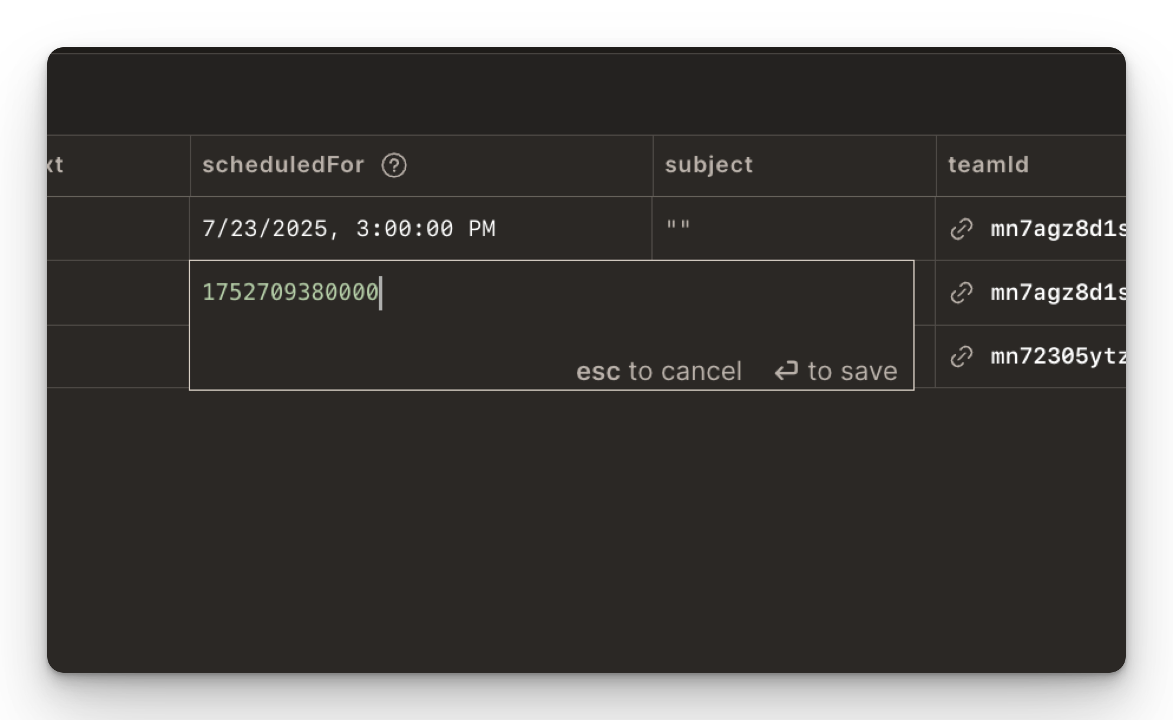Select the empty subject cell with quotes
Image resolution: width=1173 pixels, height=720 pixels.
[x=794, y=228]
